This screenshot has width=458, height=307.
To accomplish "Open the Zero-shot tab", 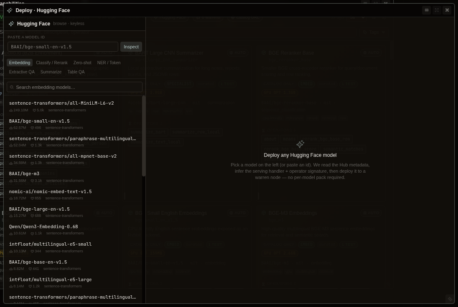I will [82, 63].
